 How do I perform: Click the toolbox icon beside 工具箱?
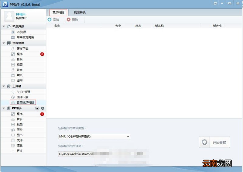point(9,86)
